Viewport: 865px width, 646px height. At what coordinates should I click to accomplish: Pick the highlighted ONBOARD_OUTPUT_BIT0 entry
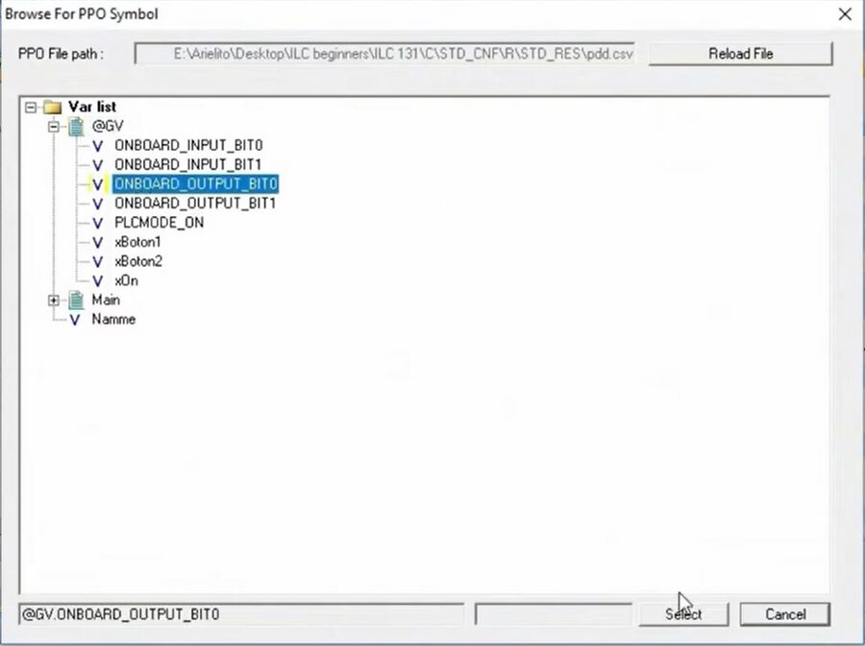[x=195, y=183]
